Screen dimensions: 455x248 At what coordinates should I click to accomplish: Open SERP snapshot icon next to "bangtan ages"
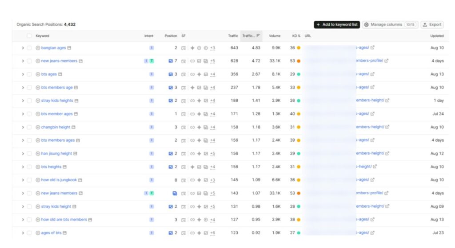[x=69, y=48]
